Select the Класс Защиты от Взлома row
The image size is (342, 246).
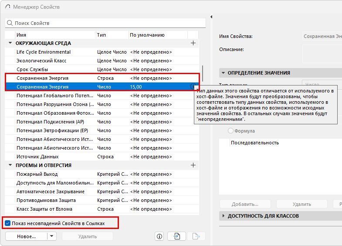point(102,209)
